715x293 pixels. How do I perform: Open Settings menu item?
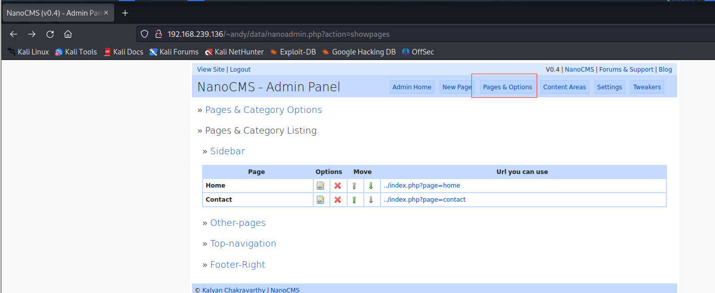coord(609,87)
